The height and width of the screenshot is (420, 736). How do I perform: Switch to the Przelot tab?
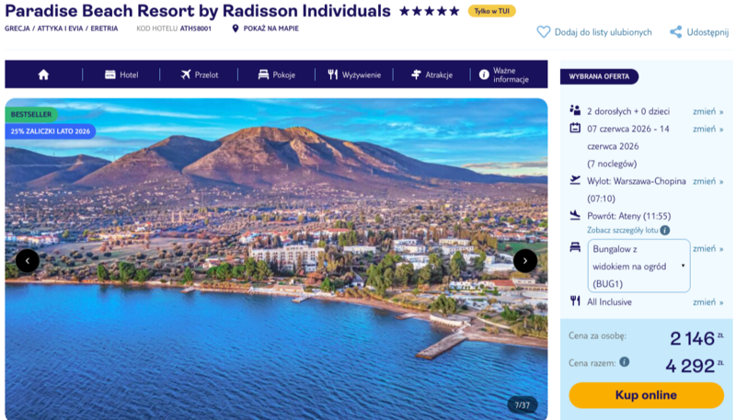point(199,74)
